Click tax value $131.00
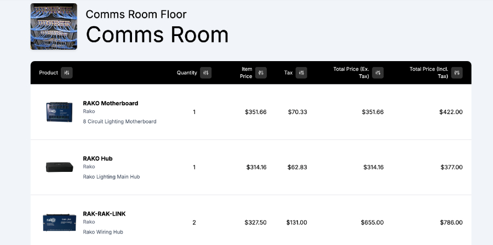 297,223
